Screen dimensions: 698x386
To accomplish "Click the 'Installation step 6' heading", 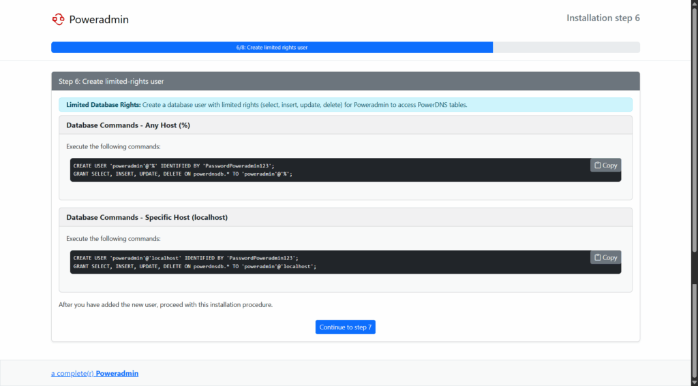I will point(603,18).
